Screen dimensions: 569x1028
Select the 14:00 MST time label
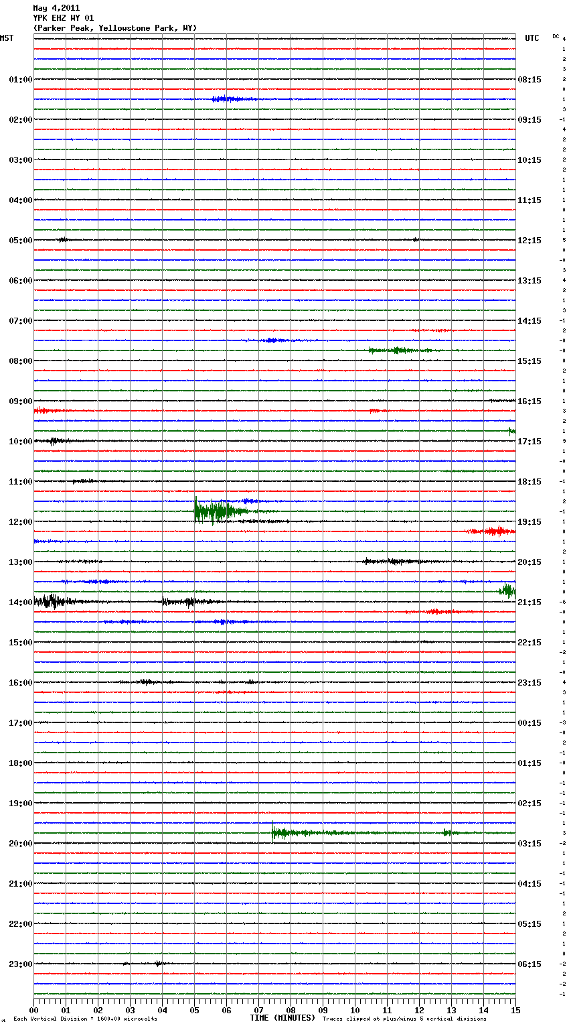(20, 602)
